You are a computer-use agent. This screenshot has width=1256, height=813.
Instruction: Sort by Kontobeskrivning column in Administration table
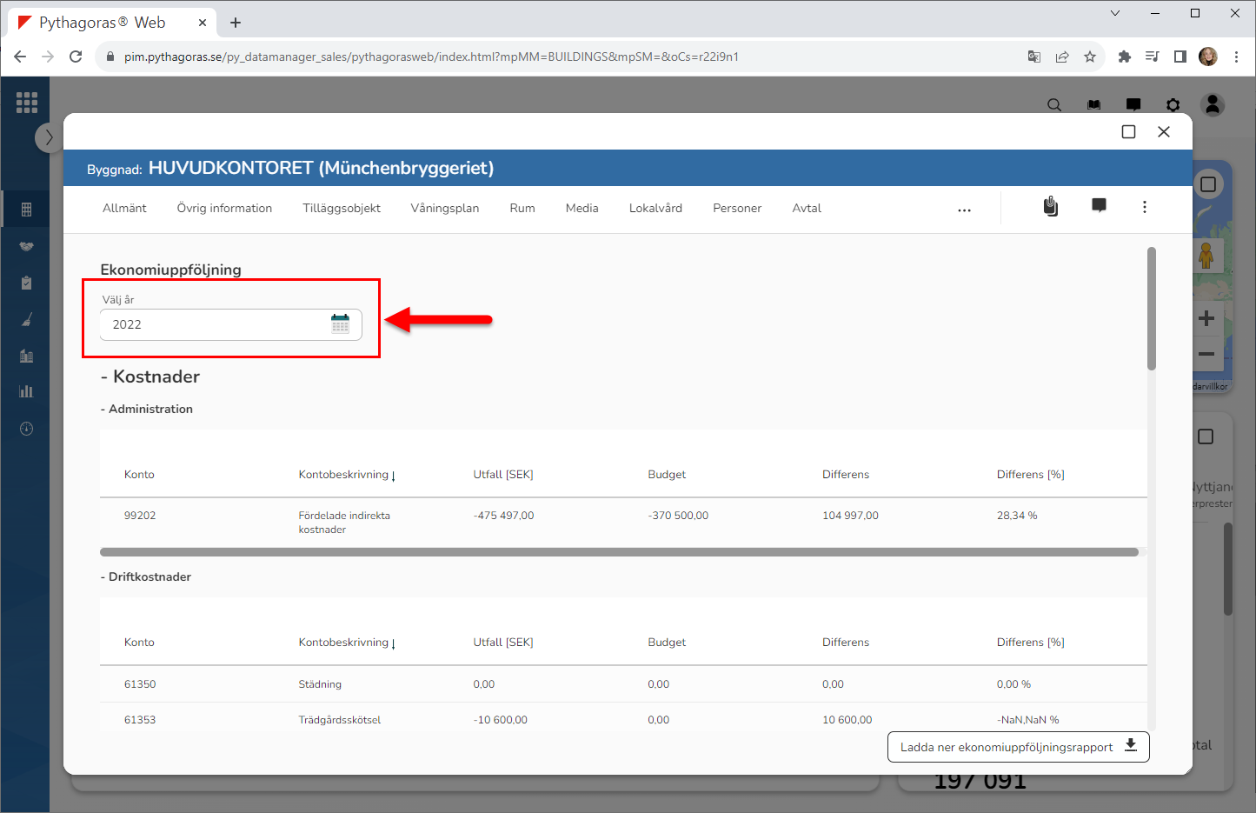point(346,475)
